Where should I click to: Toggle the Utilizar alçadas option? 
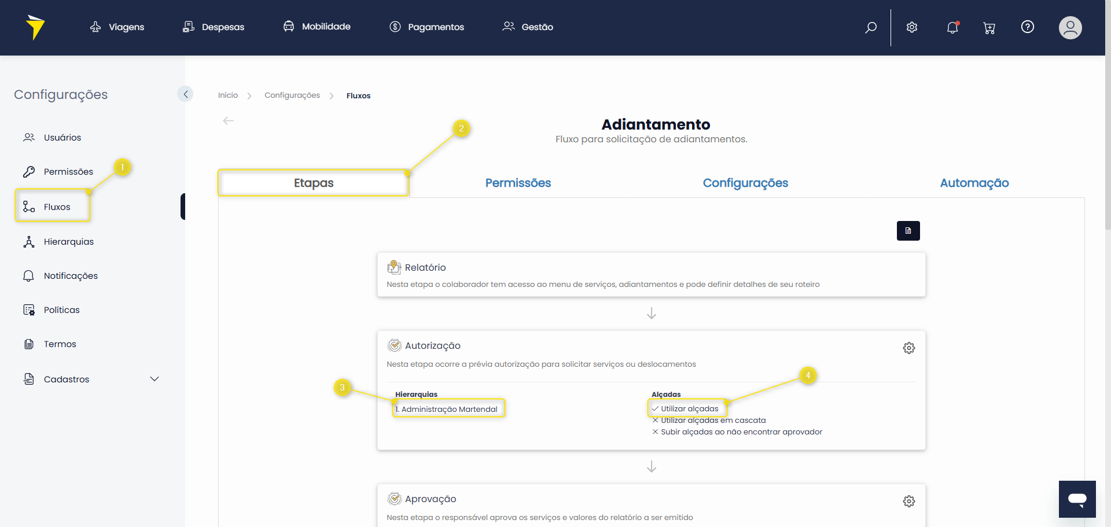tap(689, 408)
